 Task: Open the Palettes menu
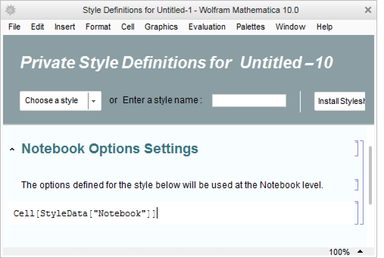(x=250, y=27)
